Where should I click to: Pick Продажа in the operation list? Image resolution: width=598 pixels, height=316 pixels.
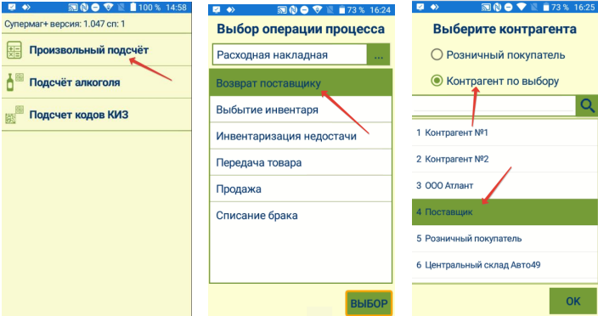pos(301,189)
